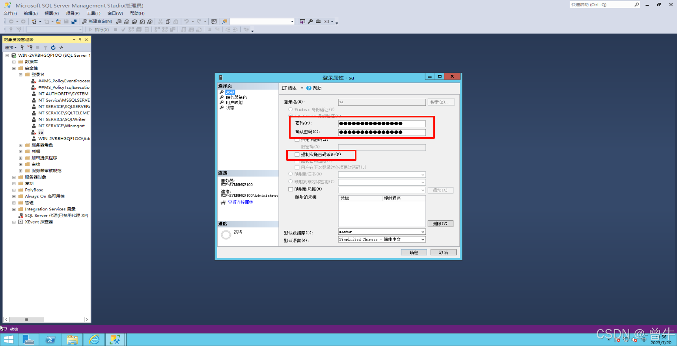
Task: Select the 用户映射 page in dialog
Action: click(x=234, y=102)
